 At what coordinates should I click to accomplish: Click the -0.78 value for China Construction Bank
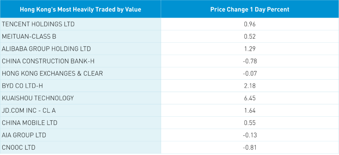pyautogui.click(x=250, y=61)
